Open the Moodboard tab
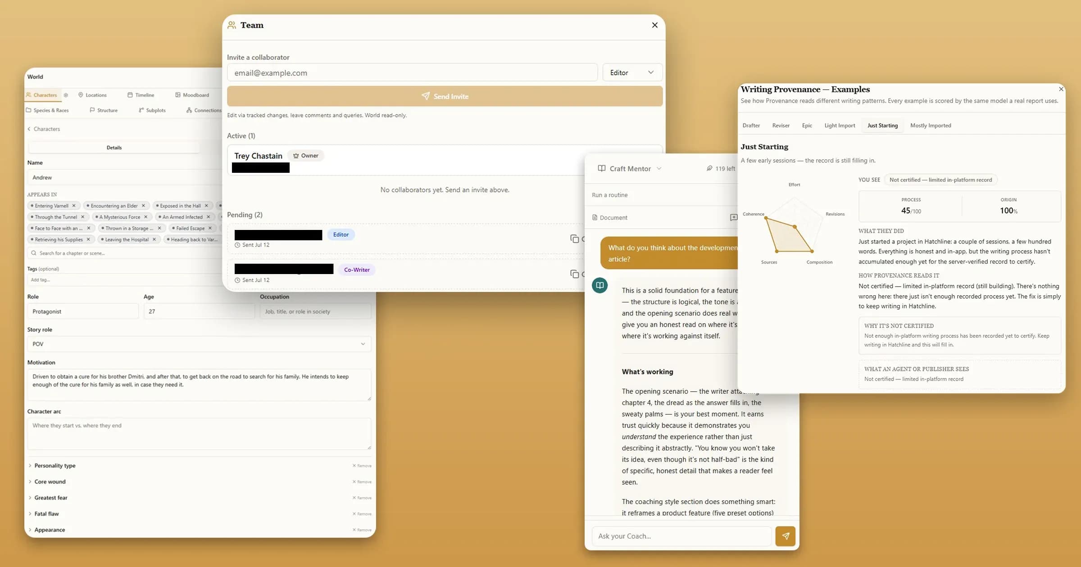Viewport: 1081px width, 567px height. click(x=192, y=95)
